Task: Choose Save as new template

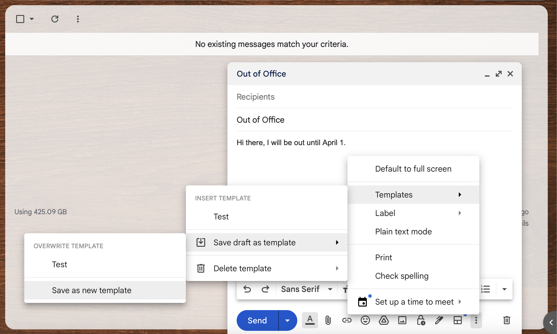Action: (x=91, y=290)
